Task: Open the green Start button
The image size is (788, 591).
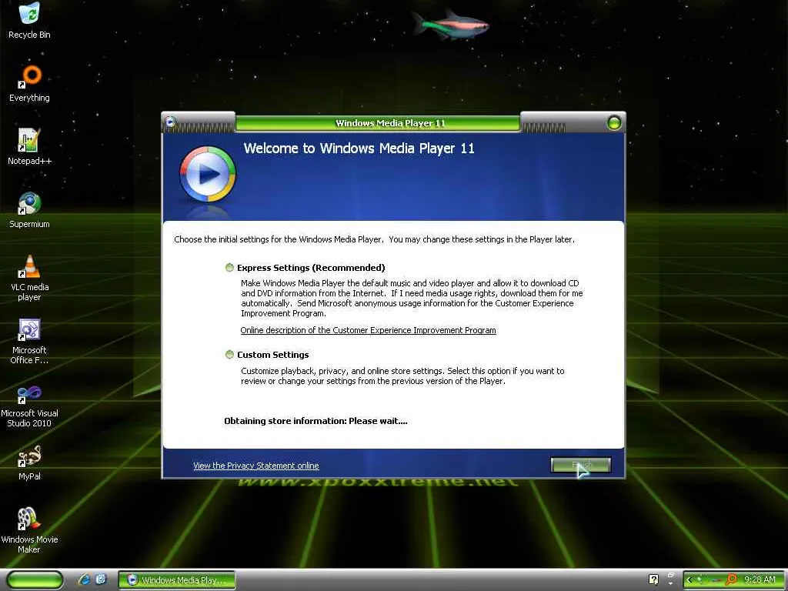Action: click(x=35, y=579)
